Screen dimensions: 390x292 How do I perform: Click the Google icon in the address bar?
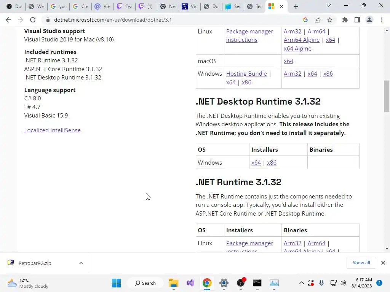(305, 20)
